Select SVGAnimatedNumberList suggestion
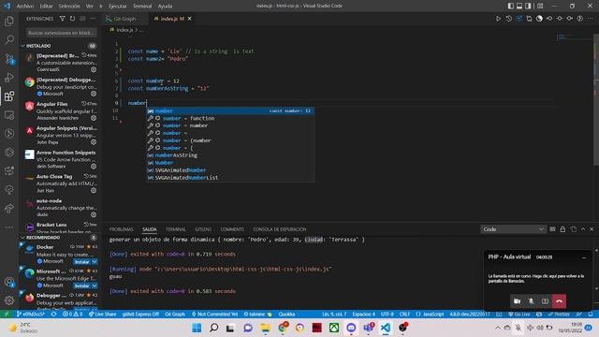This screenshot has height=337, width=599. (231, 178)
